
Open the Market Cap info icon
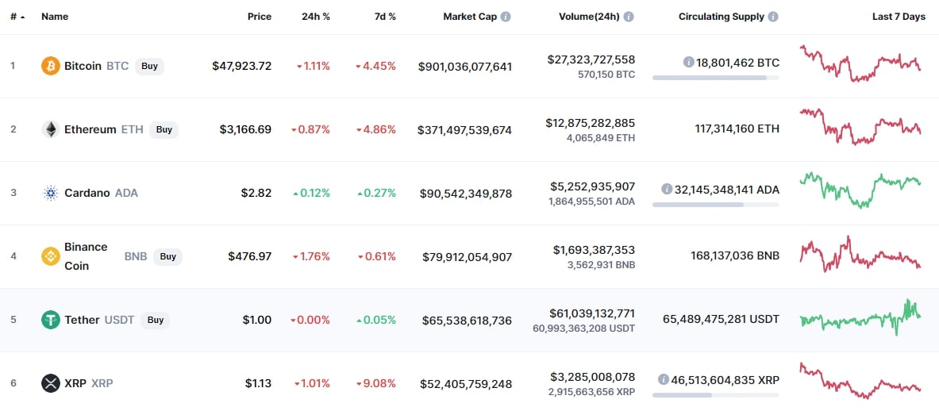point(506,17)
